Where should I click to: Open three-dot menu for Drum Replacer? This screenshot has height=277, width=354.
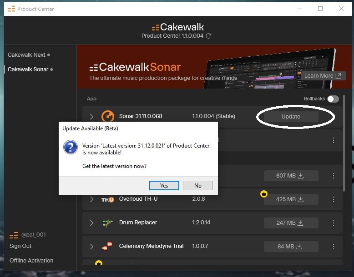tap(334, 223)
